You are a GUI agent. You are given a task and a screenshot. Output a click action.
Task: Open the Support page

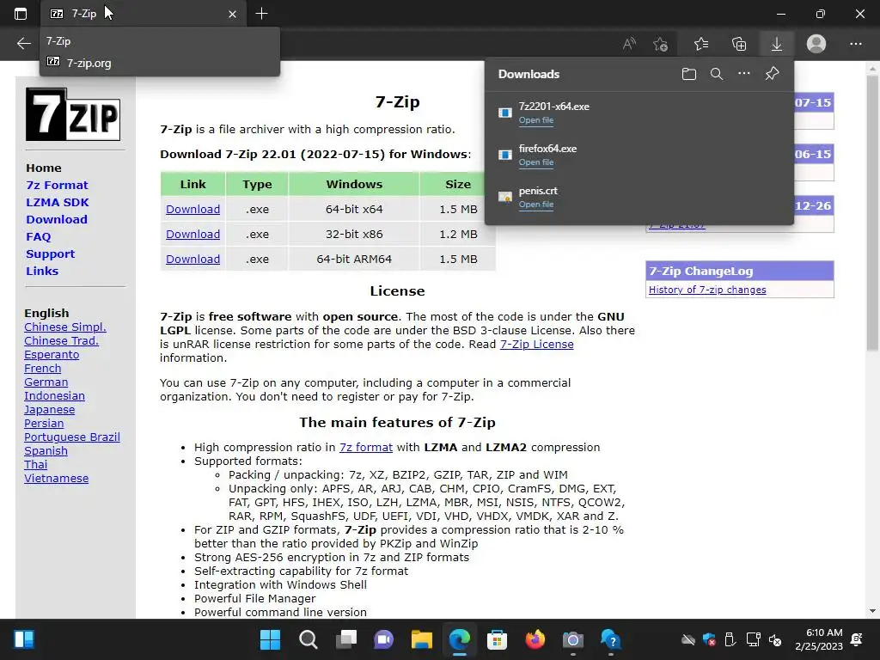50,254
